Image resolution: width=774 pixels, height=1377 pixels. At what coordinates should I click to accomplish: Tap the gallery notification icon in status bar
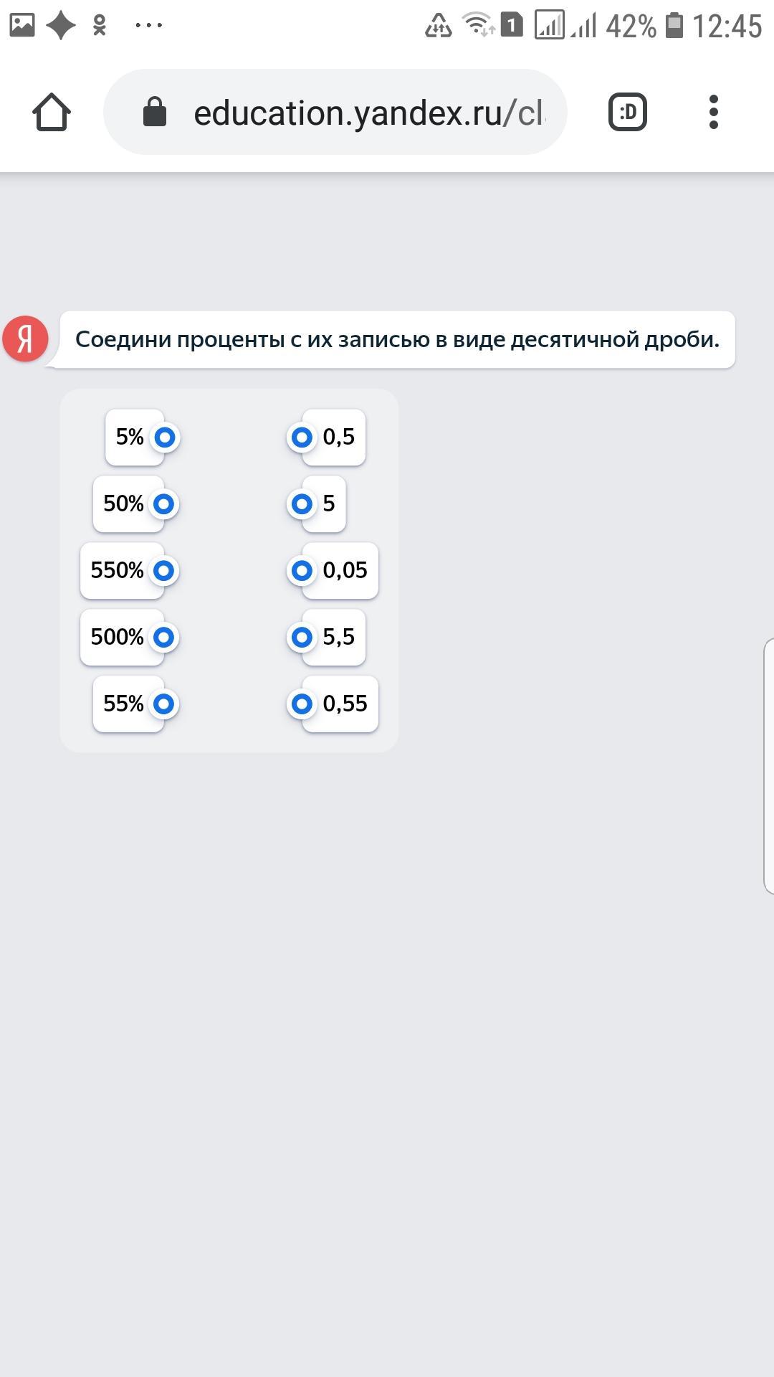pos(22,25)
